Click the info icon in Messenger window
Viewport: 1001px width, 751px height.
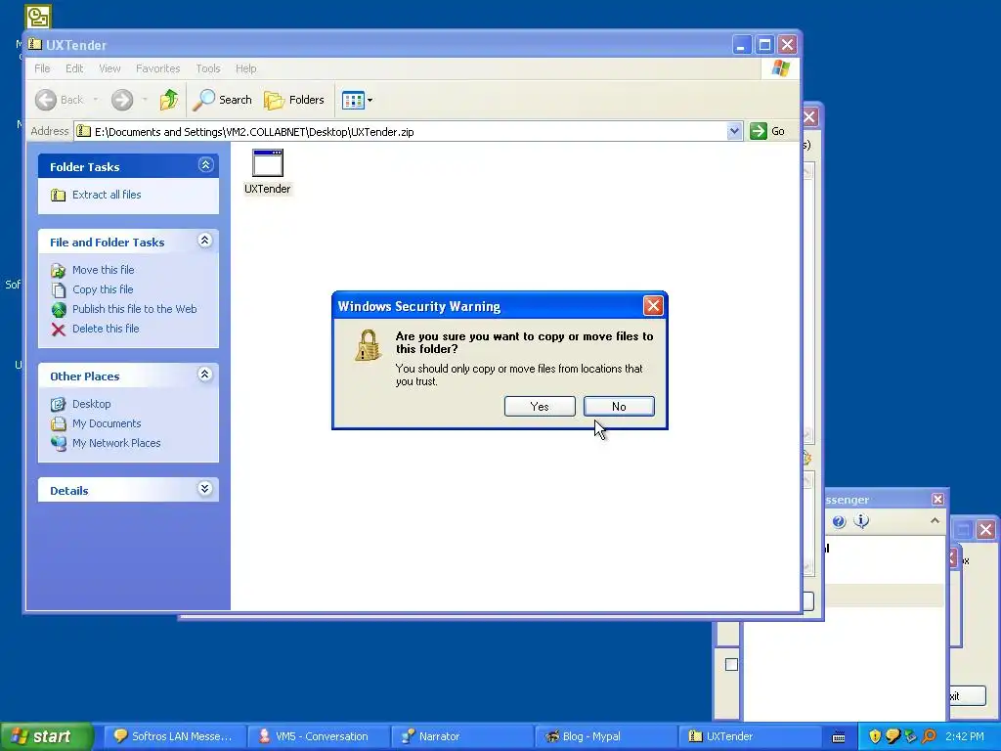tap(861, 521)
